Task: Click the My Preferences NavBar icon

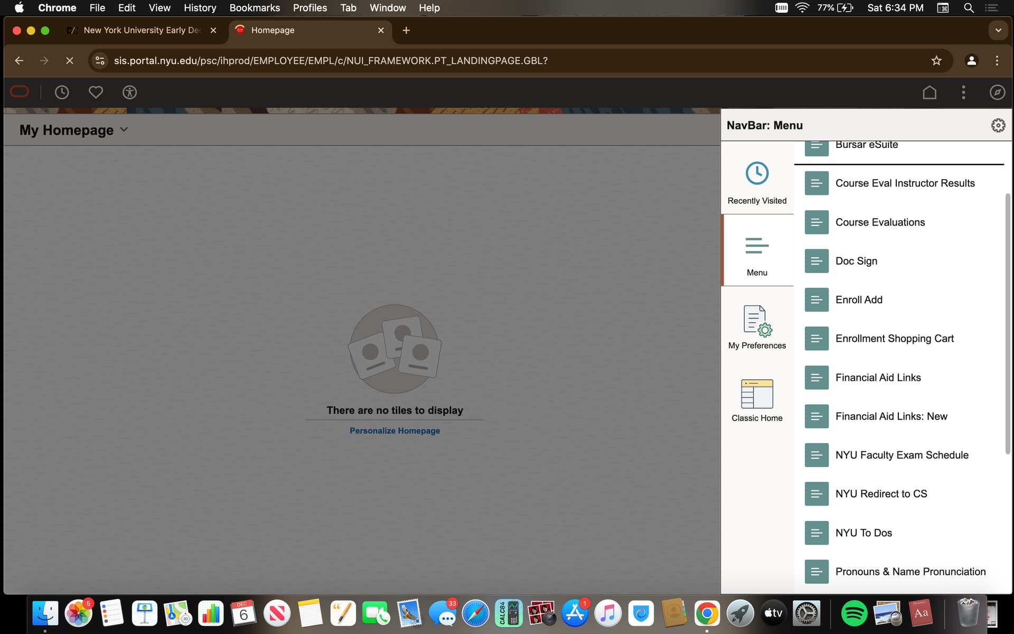Action: tap(757, 327)
